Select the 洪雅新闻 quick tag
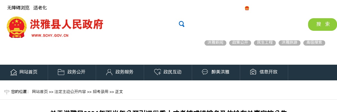The width and height of the screenshot is (337, 112). (x=215, y=43)
